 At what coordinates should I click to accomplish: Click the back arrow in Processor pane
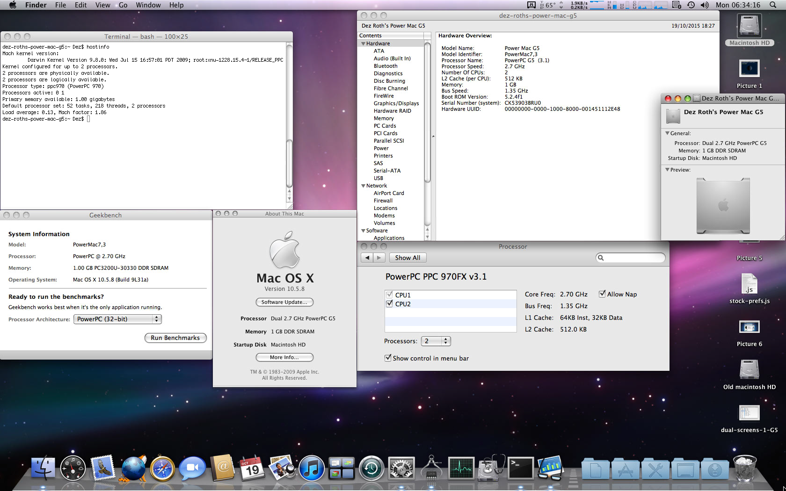(x=367, y=258)
